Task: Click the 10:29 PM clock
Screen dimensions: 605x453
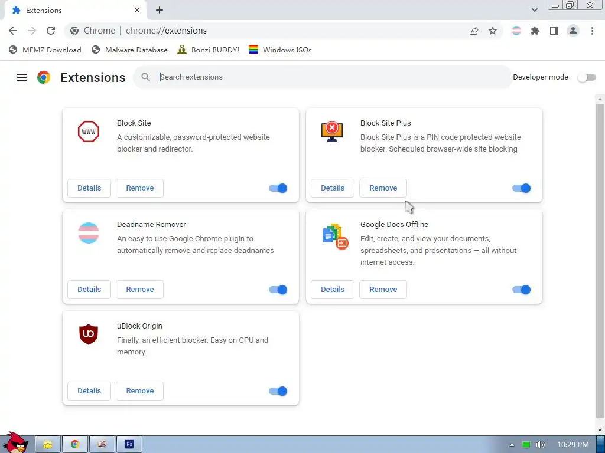Action: 573,445
